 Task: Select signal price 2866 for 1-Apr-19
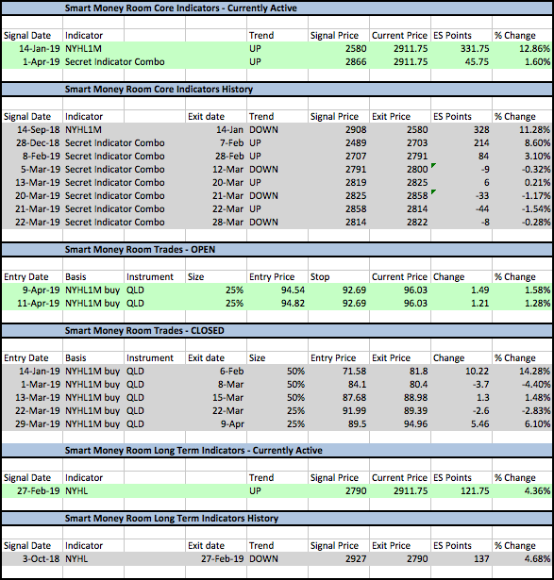[356, 62]
